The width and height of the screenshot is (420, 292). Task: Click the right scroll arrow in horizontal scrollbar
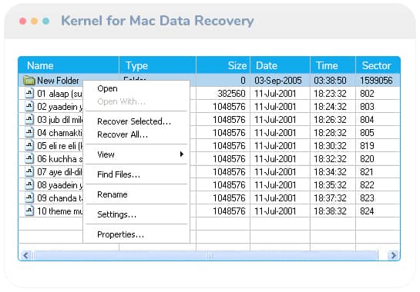tap(393, 255)
